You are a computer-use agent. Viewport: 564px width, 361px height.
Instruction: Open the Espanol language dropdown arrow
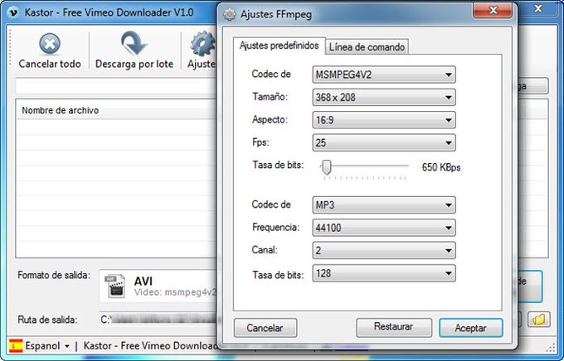point(67,347)
